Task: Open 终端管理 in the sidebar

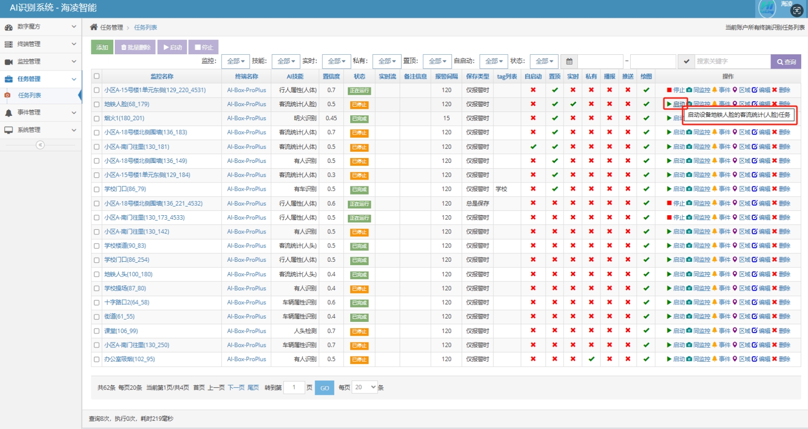Action: (x=40, y=44)
